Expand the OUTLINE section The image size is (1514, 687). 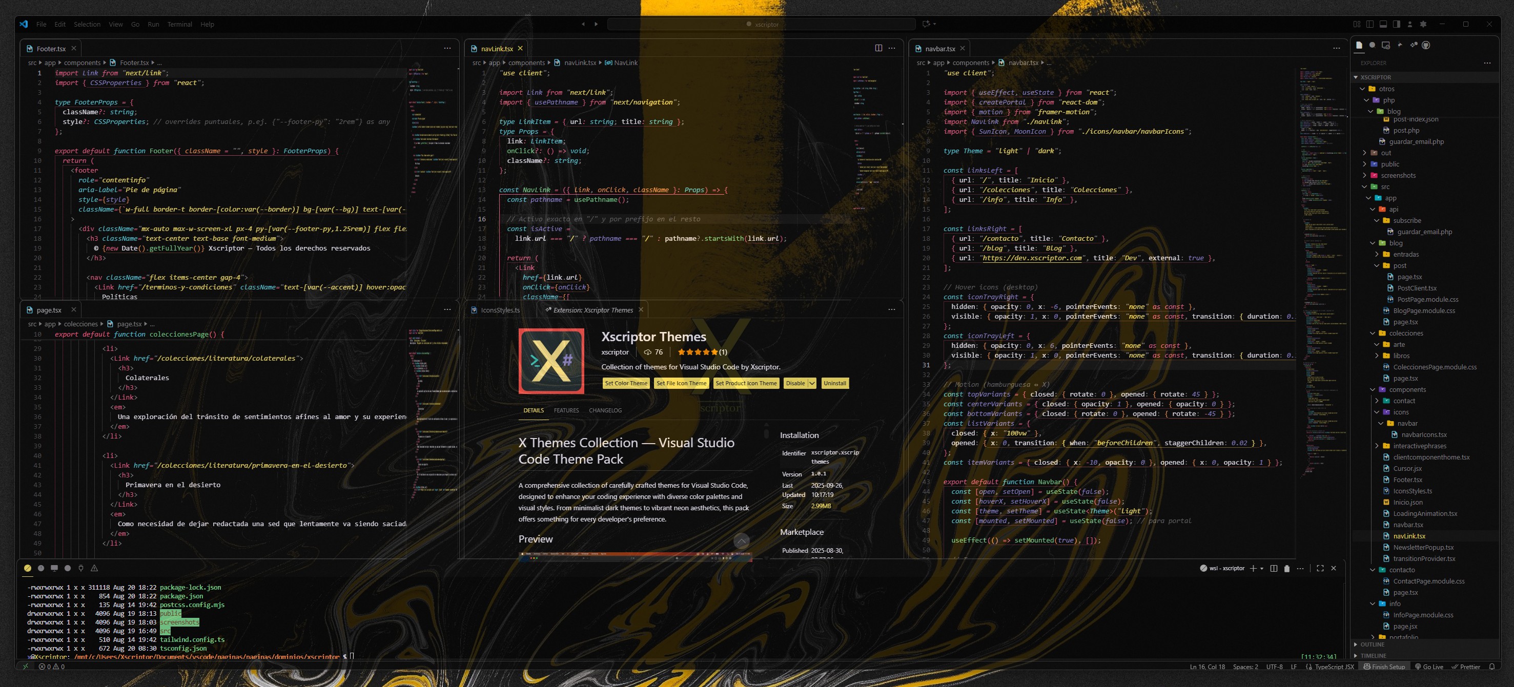[x=1373, y=644]
